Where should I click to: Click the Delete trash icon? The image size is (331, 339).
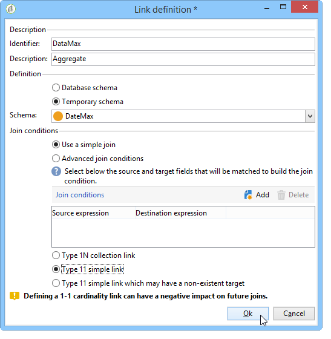click(x=281, y=195)
